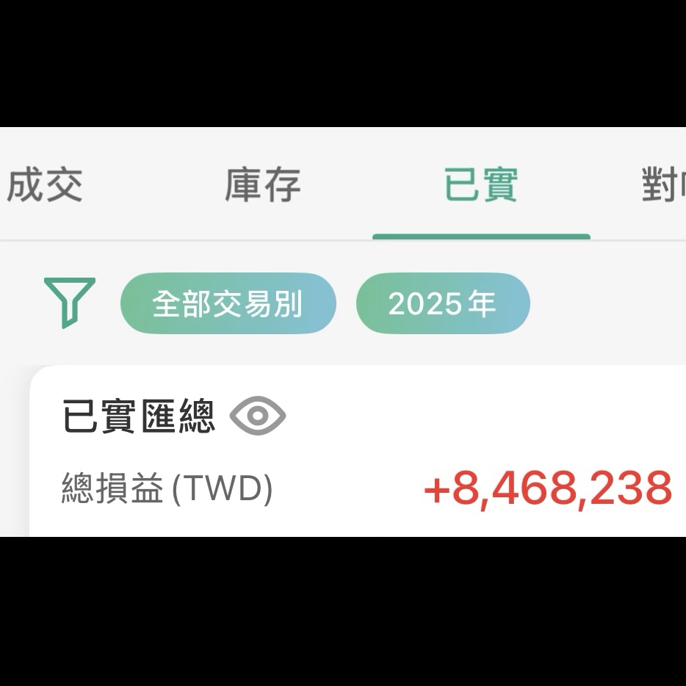Show filter options via green funnel
This screenshot has height=686, width=686.
pyautogui.click(x=70, y=303)
